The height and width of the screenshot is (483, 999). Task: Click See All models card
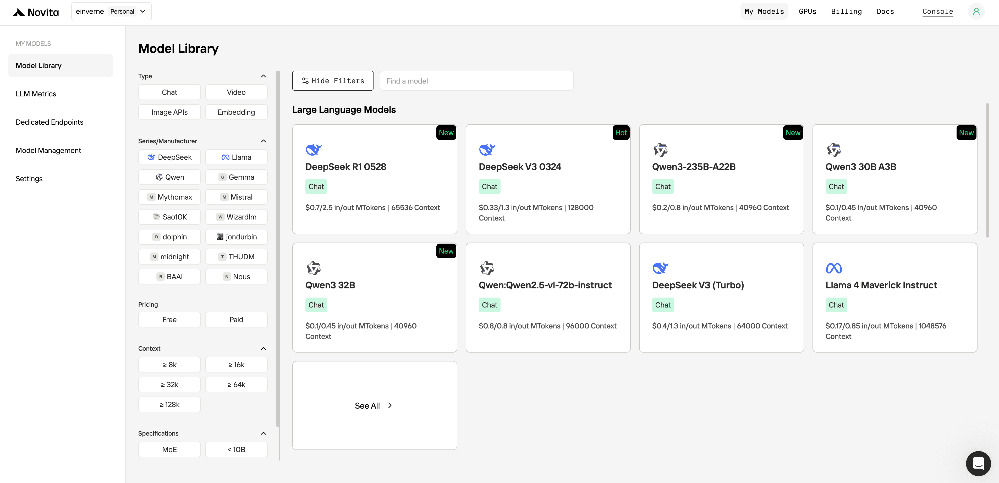point(374,405)
